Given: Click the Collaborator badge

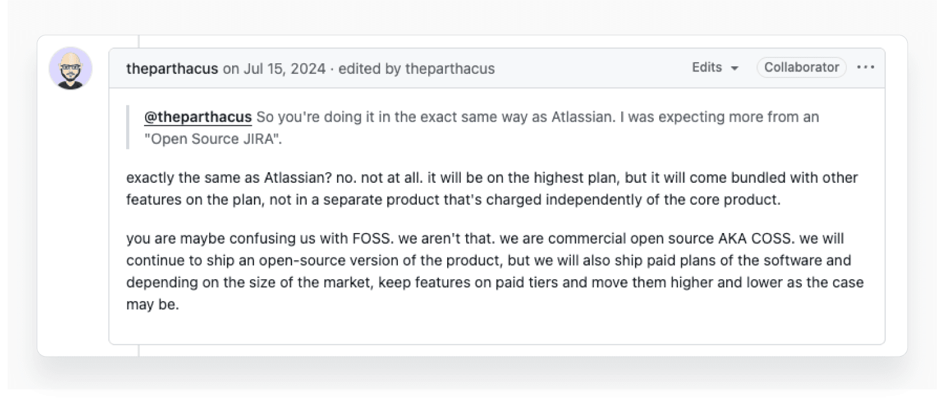Looking at the screenshot, I should click(801, 67).
